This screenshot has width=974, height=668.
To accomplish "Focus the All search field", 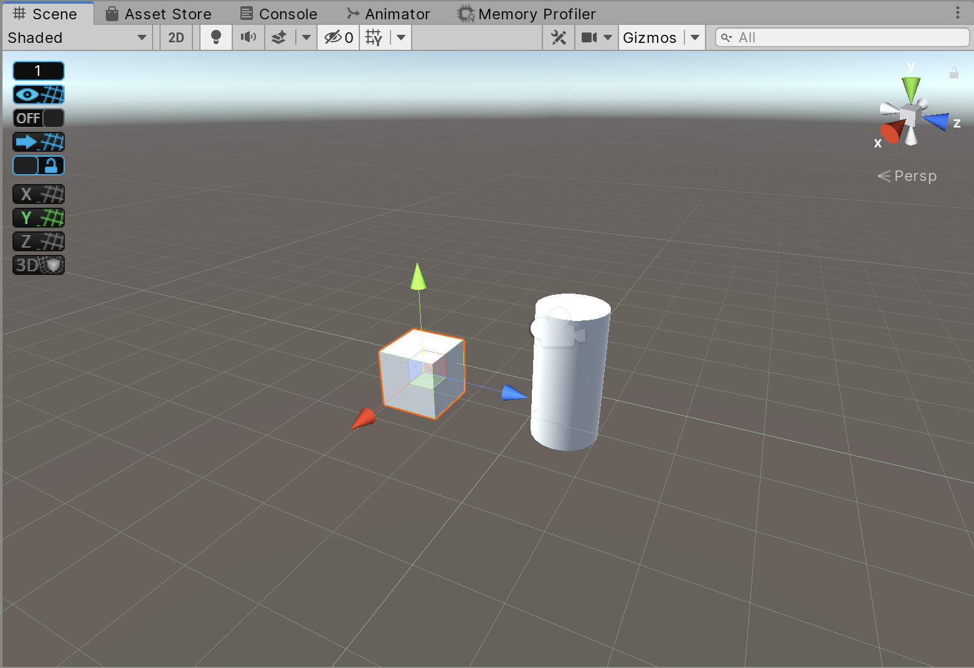I will pos(842,38).
